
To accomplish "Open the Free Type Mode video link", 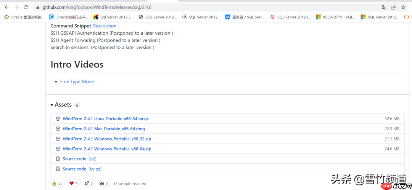I will [77, 81].
